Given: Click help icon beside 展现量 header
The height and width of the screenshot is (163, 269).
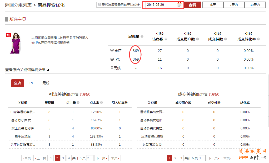Looking at the screenshot, I should point(142,37).
